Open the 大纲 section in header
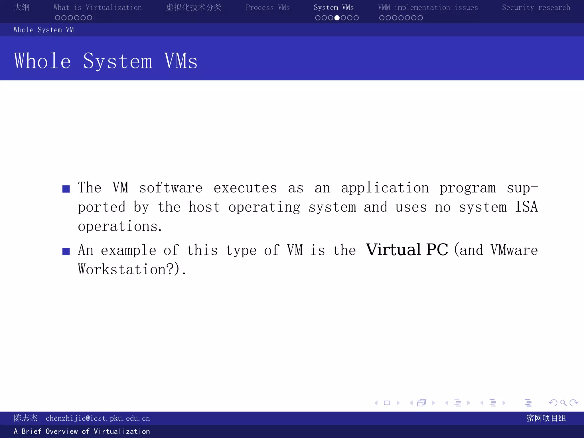Viewport: 584px width, 438px height. (x=22, y=7)
